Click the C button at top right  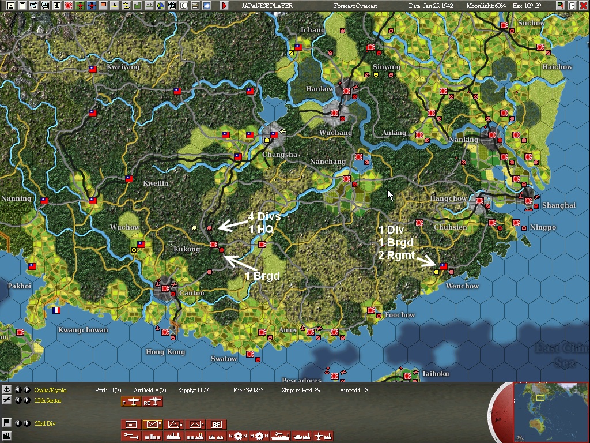[x=572, y=6]
